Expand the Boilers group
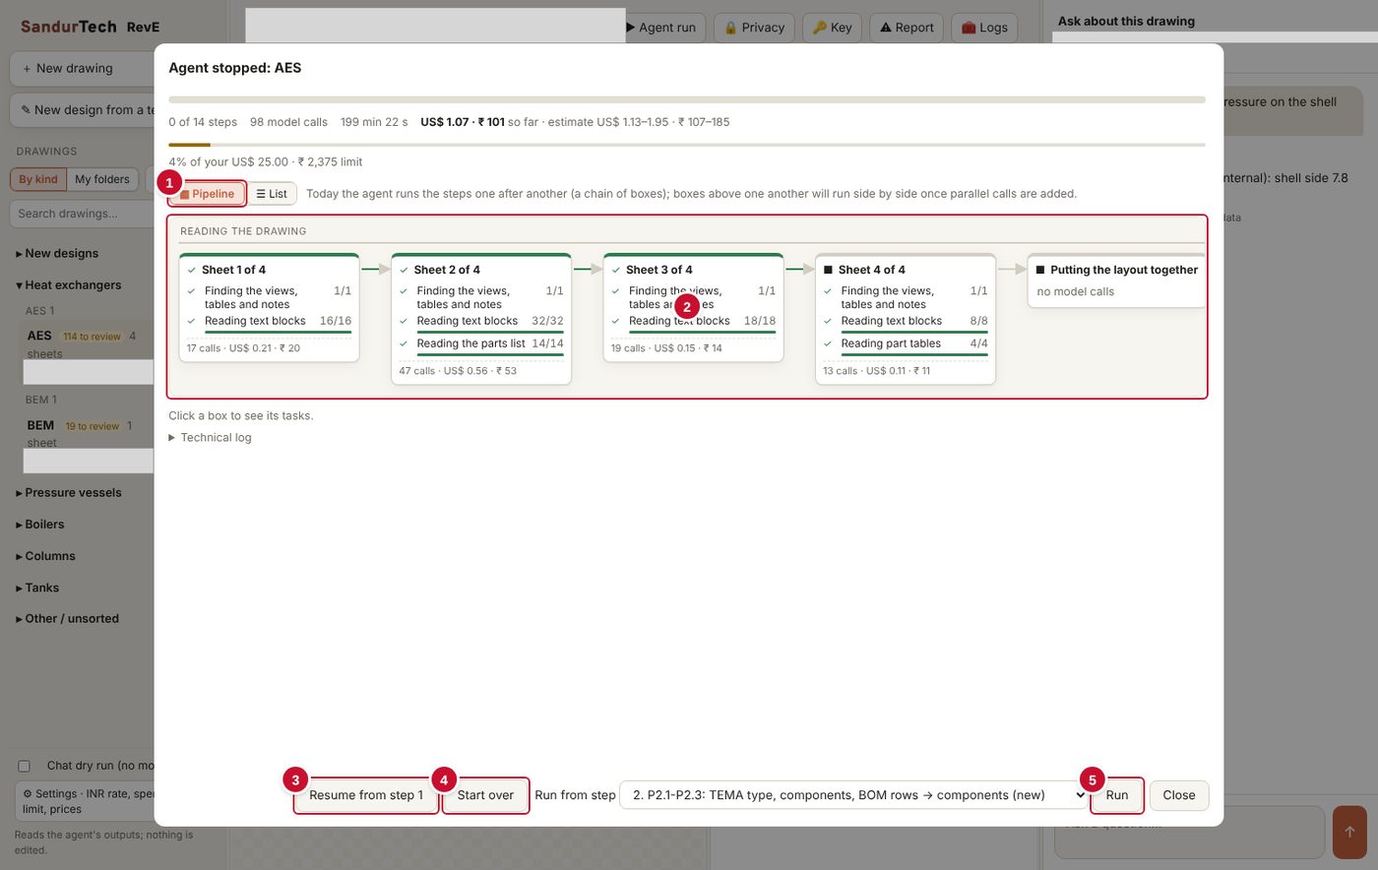Viewport: 1378px width, 870px height. [x=40, y=525]
